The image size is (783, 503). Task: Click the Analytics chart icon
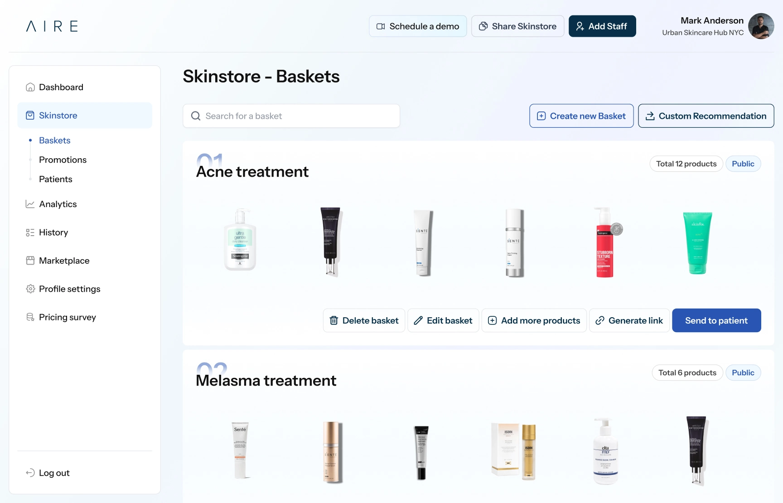coord(30,204)
